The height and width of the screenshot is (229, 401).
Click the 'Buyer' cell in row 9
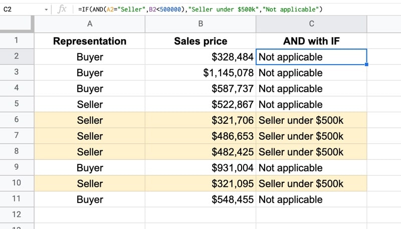(x=90, y=168)
